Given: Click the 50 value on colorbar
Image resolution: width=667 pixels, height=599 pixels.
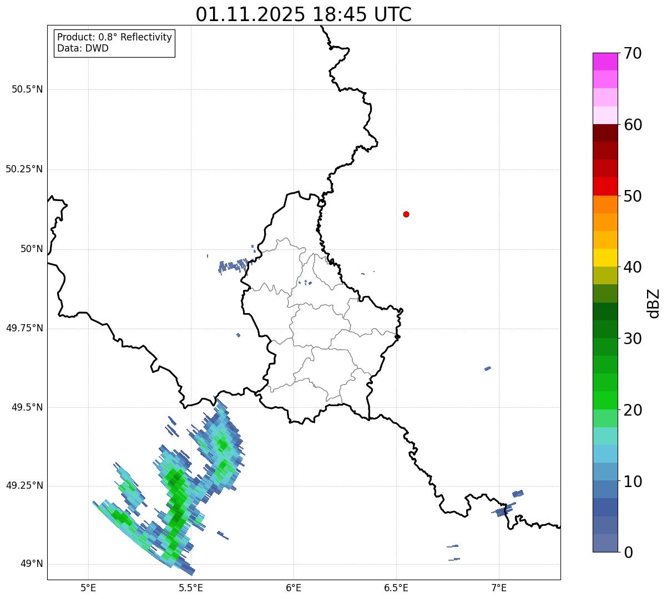Looking at the screenshot, I should tap(633, 196).
